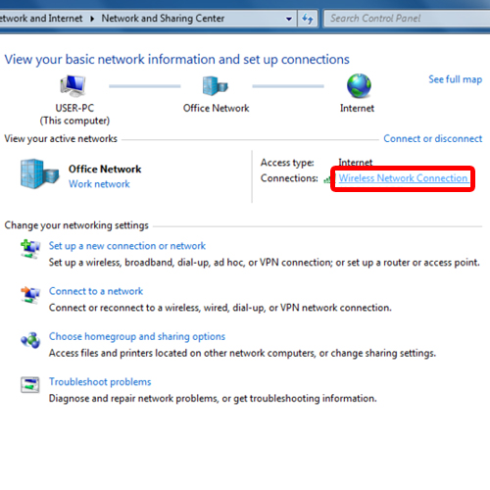Expand the breadcrumb arrow after Network and Internet
The width and height of the screenshot is (490, 490).
click(92, 19)
